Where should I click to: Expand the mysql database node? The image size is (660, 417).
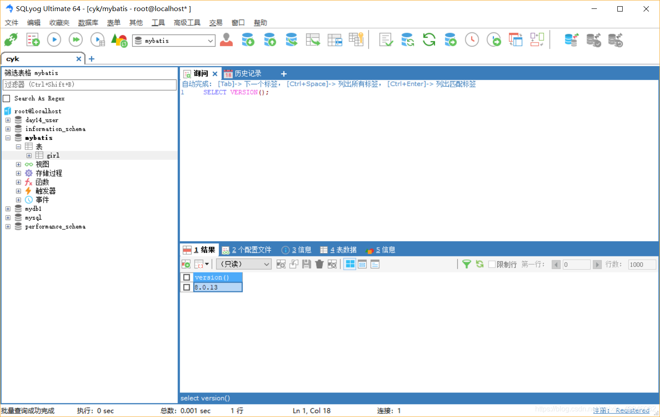[8, 218]
